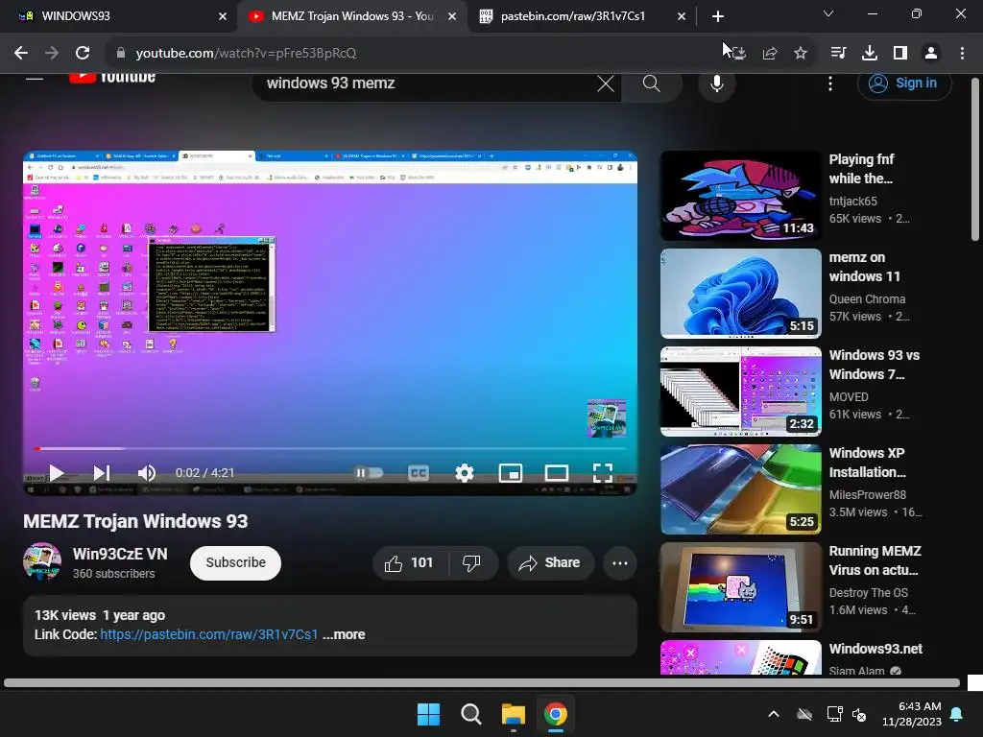The width and height of the screenshot is (983, 737).
Task: Toggle the Chrome side panel icon
Action: coord(900,54)
